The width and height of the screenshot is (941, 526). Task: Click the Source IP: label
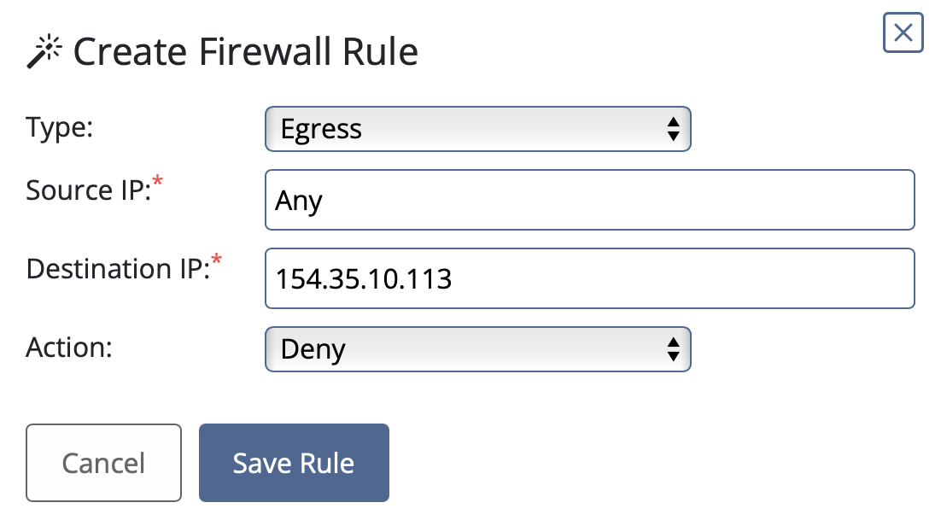[x=88, y=191]
